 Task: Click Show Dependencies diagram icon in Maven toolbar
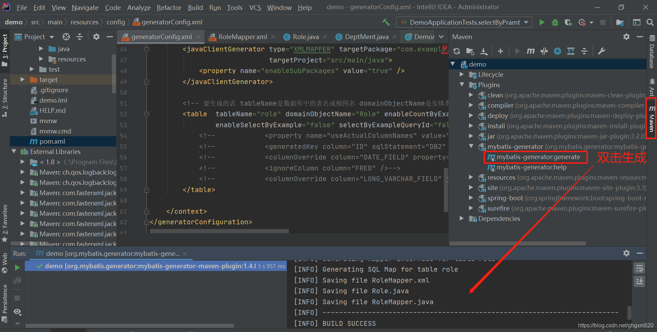coord(571,51)
